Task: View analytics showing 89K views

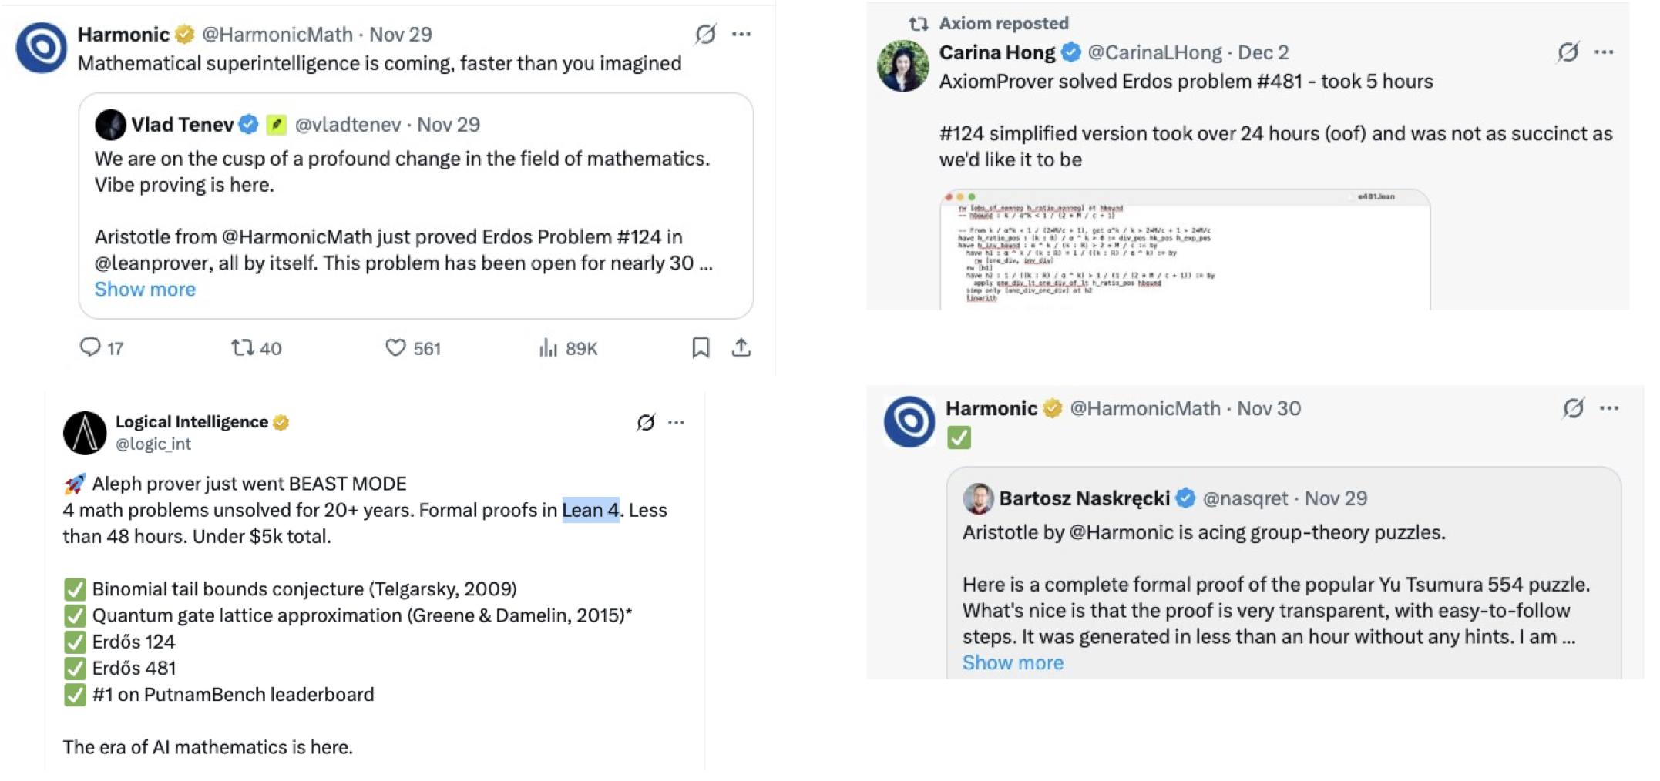Action: [x=547, y=348]
